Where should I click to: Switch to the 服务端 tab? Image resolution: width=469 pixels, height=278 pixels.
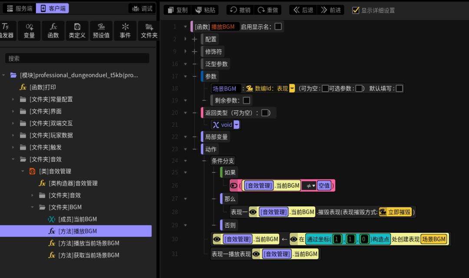20,8
